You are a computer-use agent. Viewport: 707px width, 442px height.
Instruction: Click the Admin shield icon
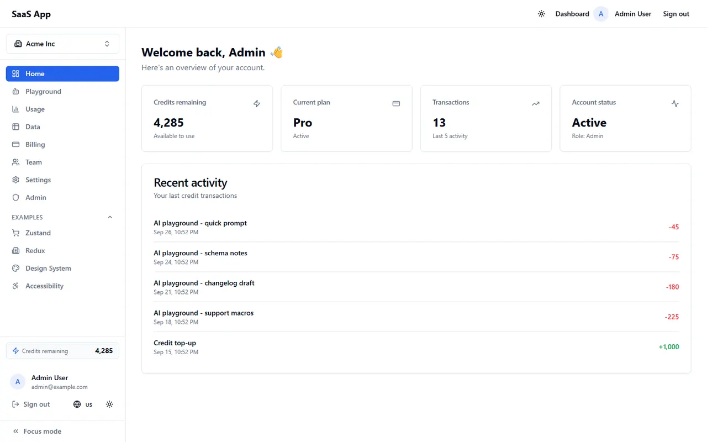[15, 198]
